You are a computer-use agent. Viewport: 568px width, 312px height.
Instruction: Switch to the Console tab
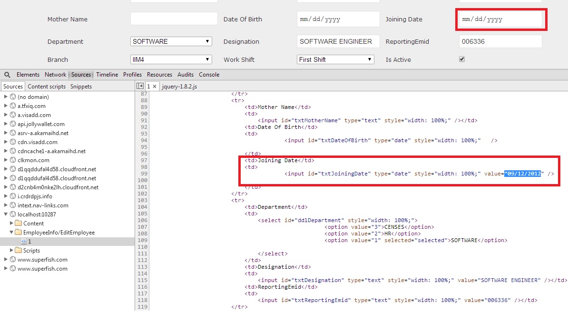click(x=208, y=75)
